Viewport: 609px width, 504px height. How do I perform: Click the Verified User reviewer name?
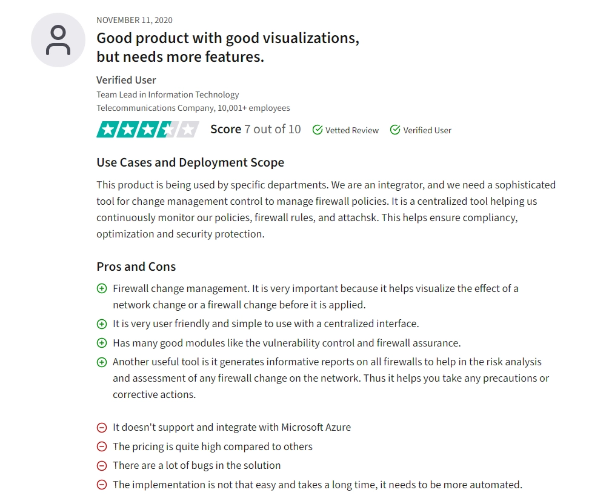pos(126,80)
